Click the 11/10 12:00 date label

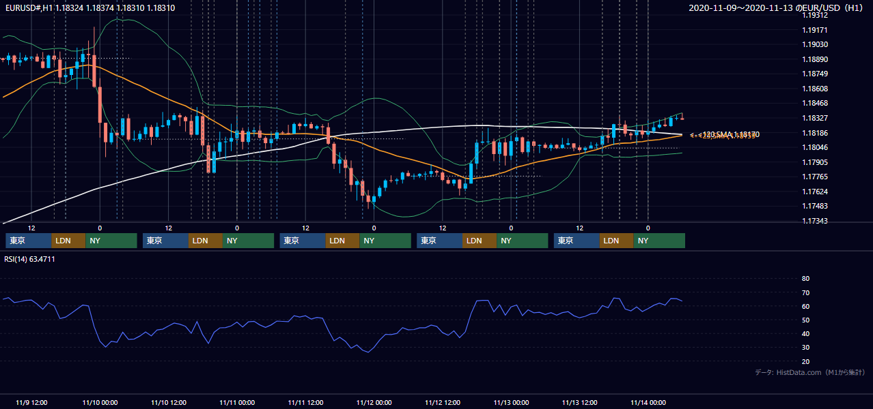point(168,402)
